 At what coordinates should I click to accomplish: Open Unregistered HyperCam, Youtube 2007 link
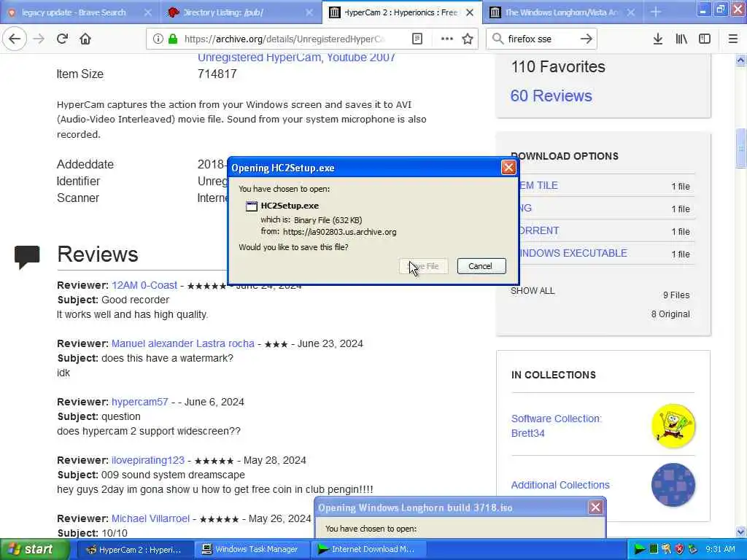coord(296,58)
